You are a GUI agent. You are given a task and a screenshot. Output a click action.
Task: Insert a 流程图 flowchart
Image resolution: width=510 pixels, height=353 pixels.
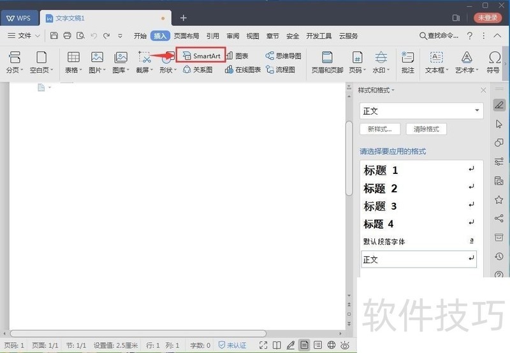coord(280,69)
